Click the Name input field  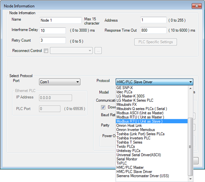point(60,20)
